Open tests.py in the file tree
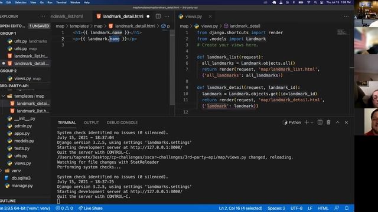This screenshot has width=378, height=212. click(x=25, y=148)
